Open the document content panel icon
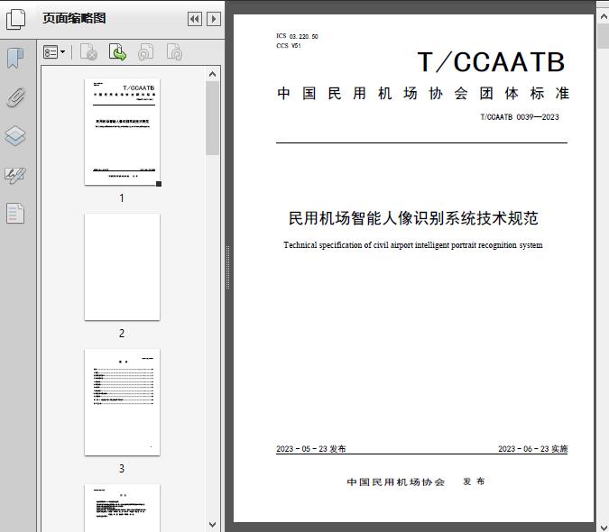 pos(15,214)
